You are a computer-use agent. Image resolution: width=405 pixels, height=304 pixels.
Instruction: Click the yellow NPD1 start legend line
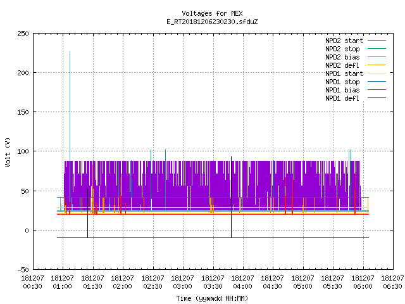pyautogui.click(x=377, y=73)
